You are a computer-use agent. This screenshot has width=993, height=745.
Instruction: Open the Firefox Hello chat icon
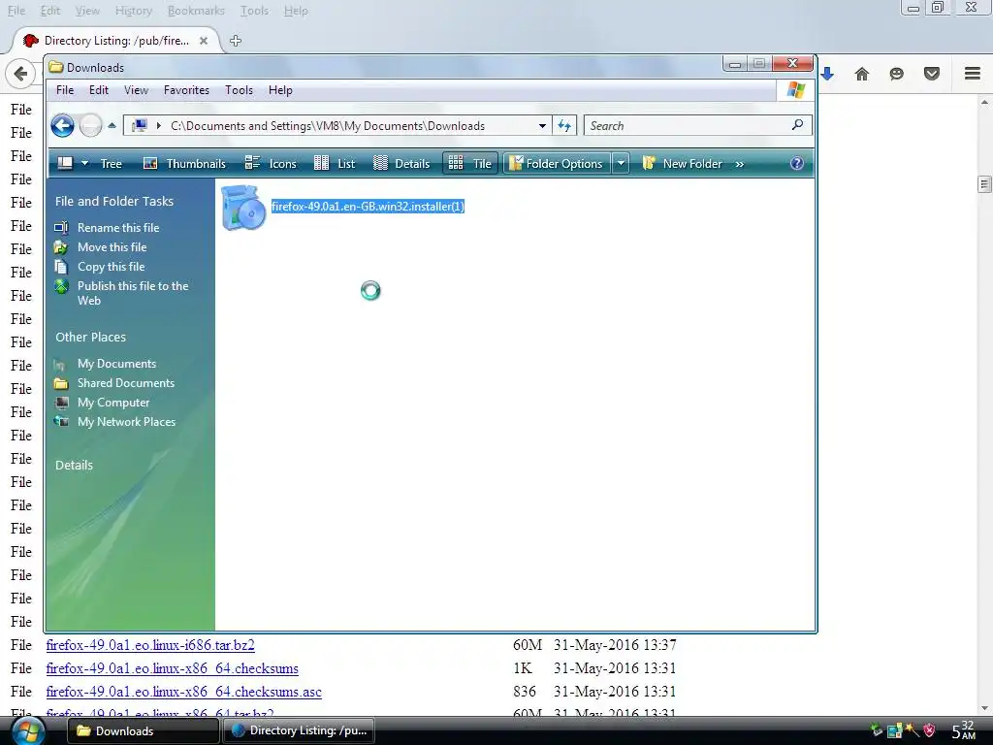point(897,74)
